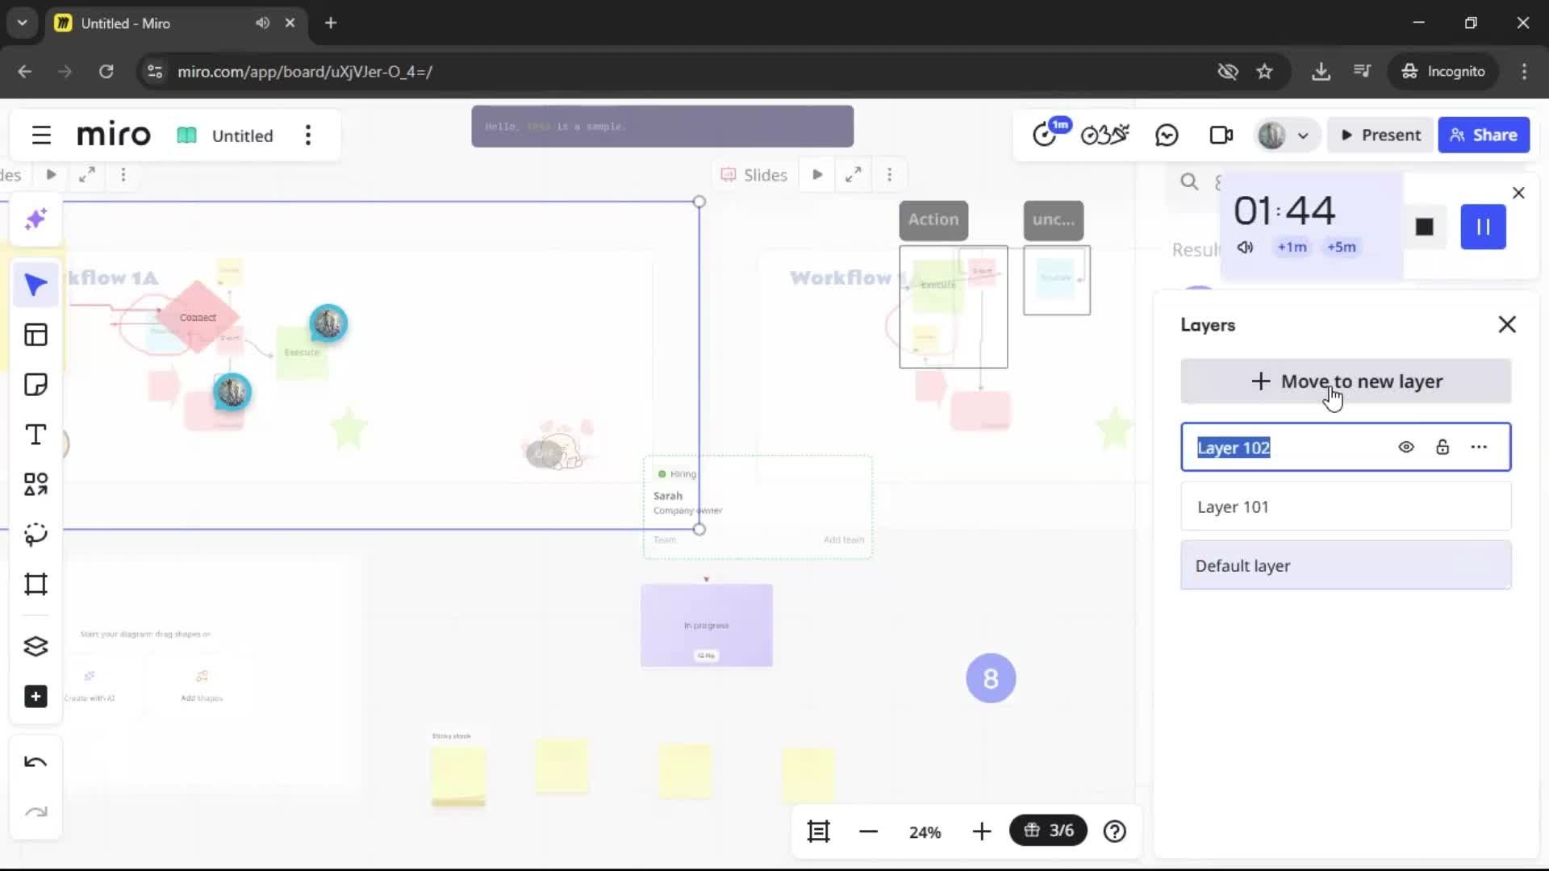The height and width of the screenshot is (871, 1549).
Task: Open the frames panel icon at the bottom
Action: [x=818, y=831]
